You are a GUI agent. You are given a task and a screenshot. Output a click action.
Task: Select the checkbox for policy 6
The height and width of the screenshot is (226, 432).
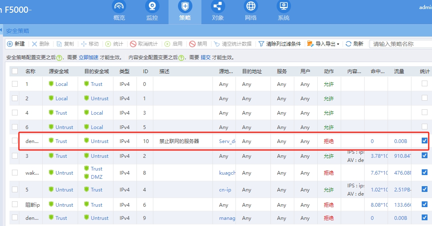(15, 127)
